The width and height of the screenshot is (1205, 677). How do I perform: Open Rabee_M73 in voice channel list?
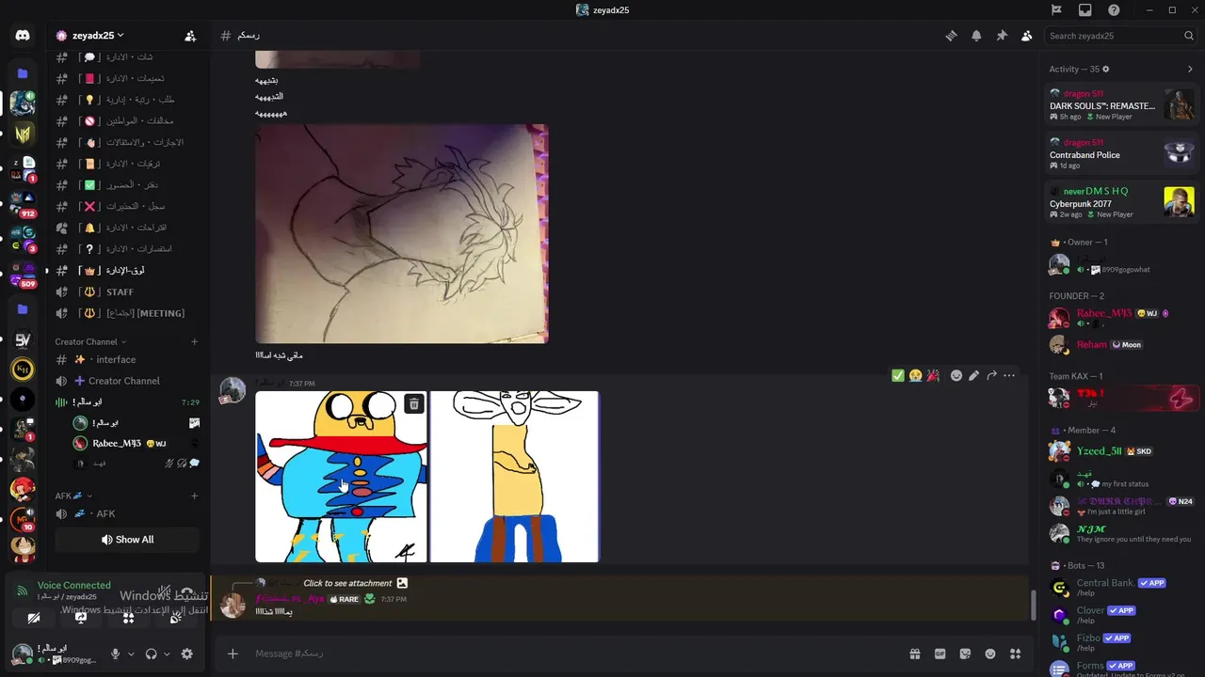pyautogui.click(x=135, y=443)
